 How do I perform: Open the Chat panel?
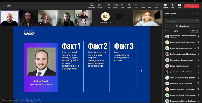click(x=108, y=6)
